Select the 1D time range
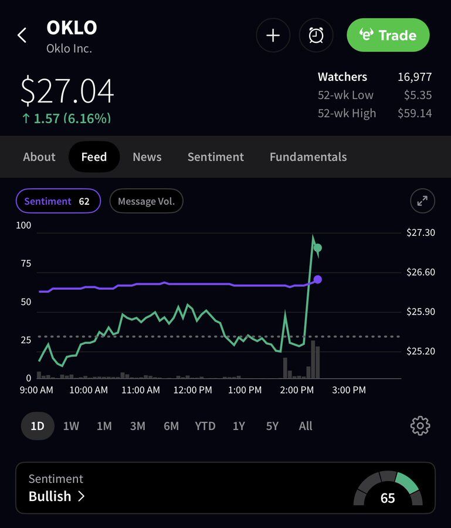The height and width of the screenshot is (528, 451). pyautogui.click(x=38, y=426)
